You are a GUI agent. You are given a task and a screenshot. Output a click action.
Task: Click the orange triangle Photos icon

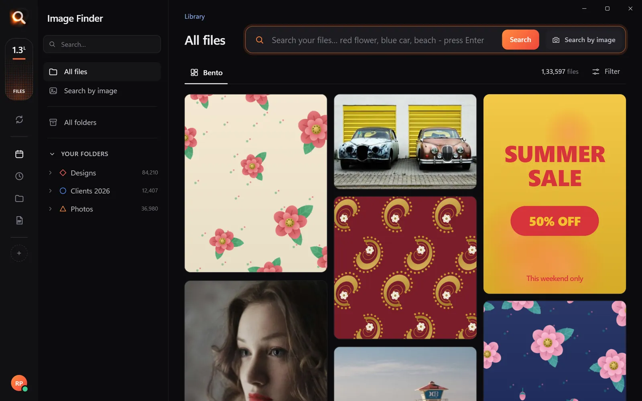pyautogui.click(x=63, y=209)
